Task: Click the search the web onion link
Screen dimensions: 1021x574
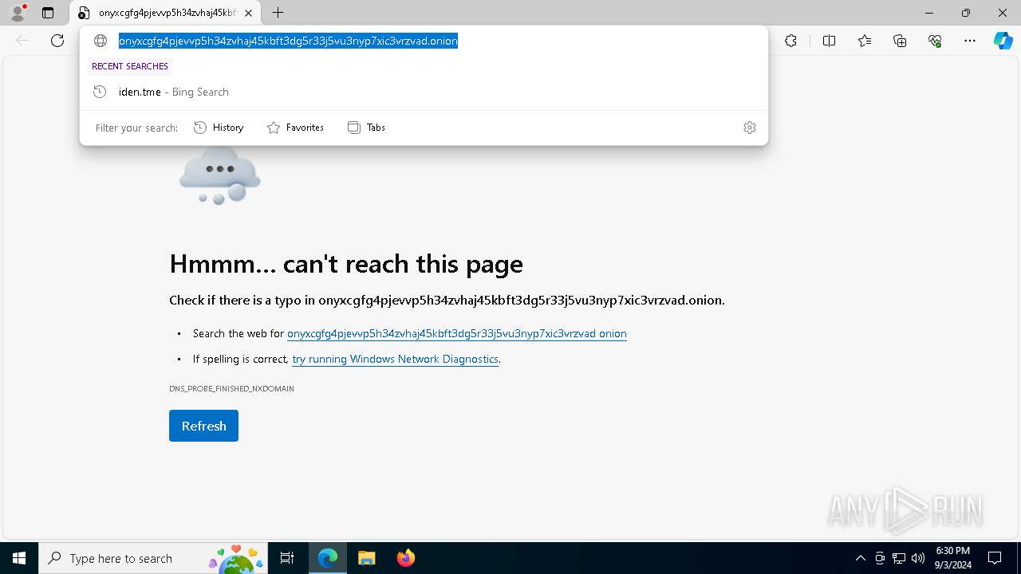Action: (x=457, y=333)
